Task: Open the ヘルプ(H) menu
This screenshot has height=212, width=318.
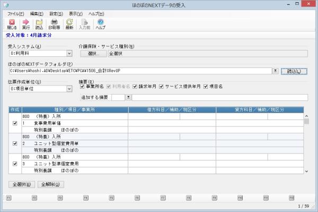Action: (96, 14)
